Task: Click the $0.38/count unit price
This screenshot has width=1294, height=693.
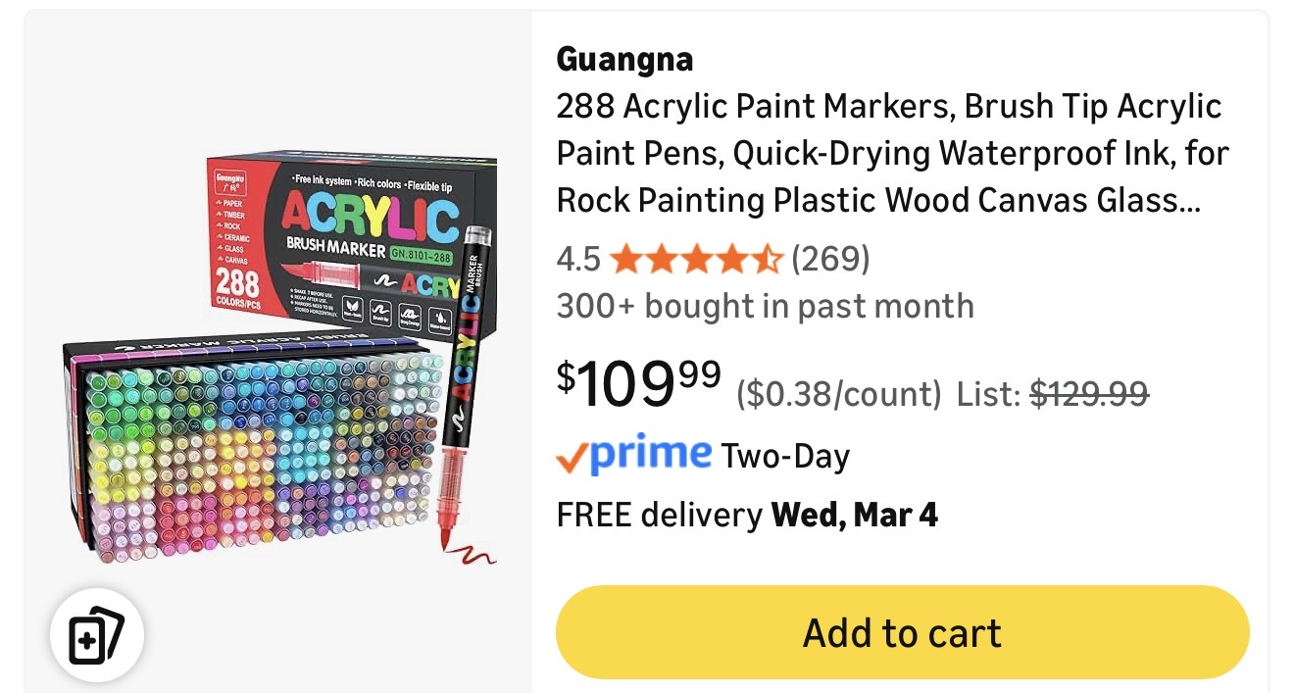Action: click(x=838, y=394)
